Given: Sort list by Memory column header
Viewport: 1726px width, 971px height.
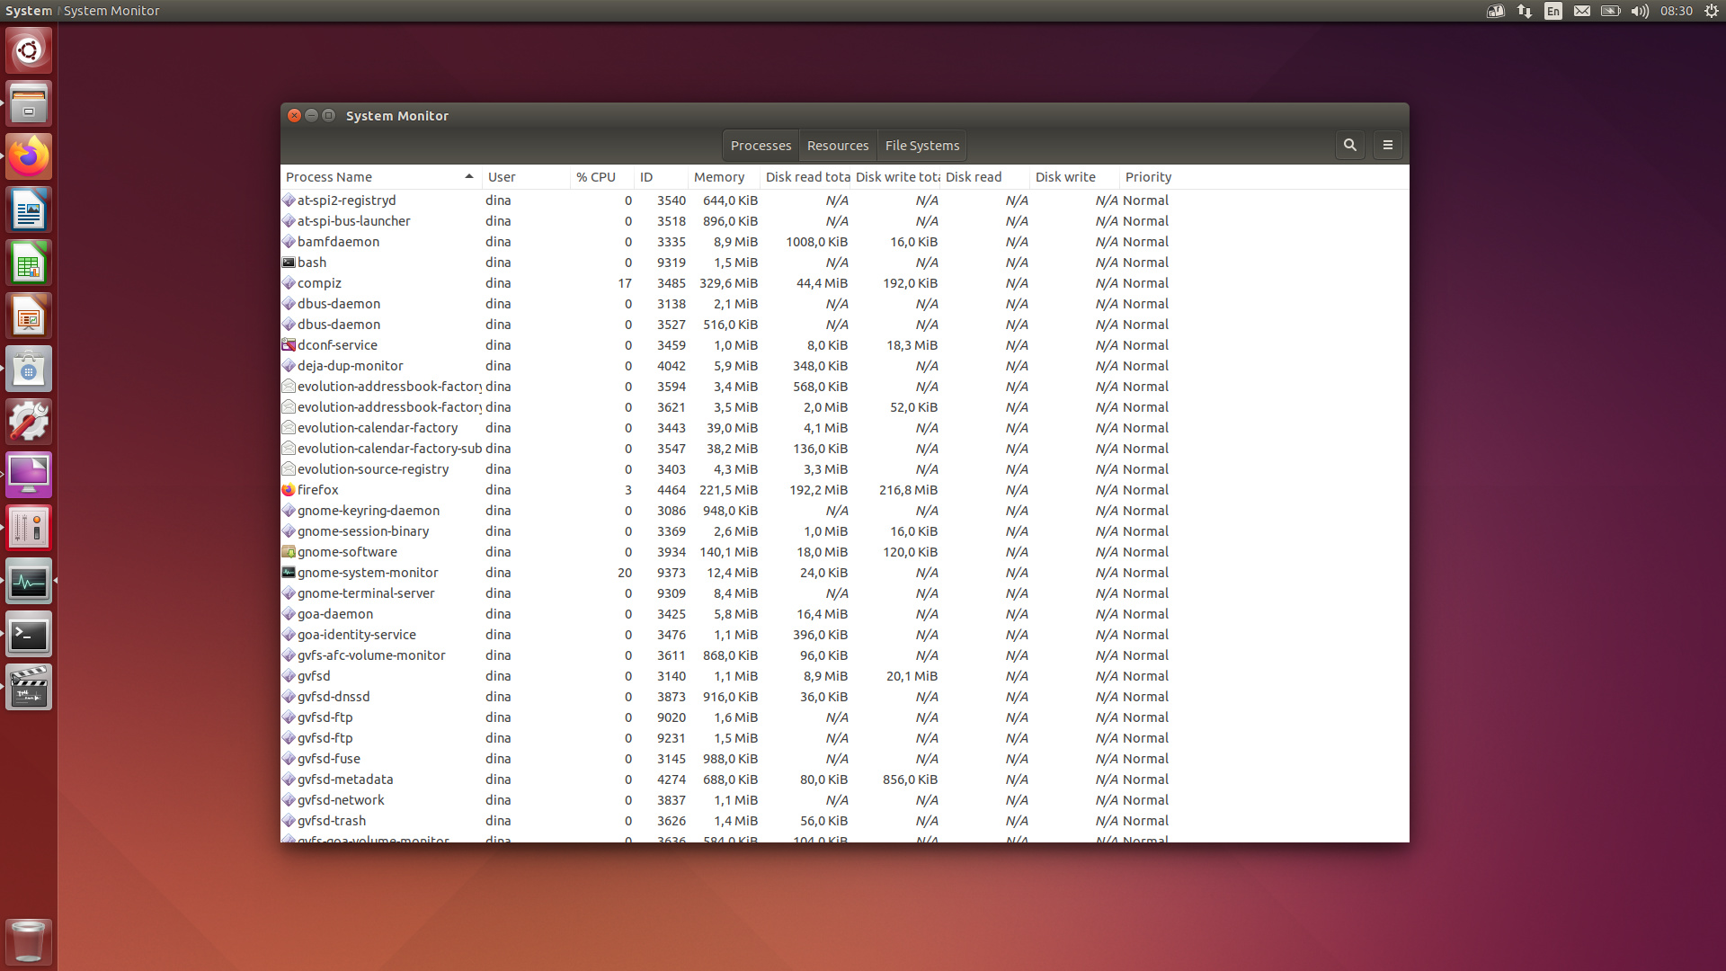Looking at the screenshot, I should click(x=719, y=177).
